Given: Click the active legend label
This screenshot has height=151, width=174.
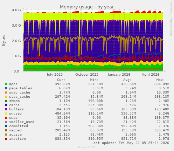Looking at the screenshot, I should click(15, 135).
